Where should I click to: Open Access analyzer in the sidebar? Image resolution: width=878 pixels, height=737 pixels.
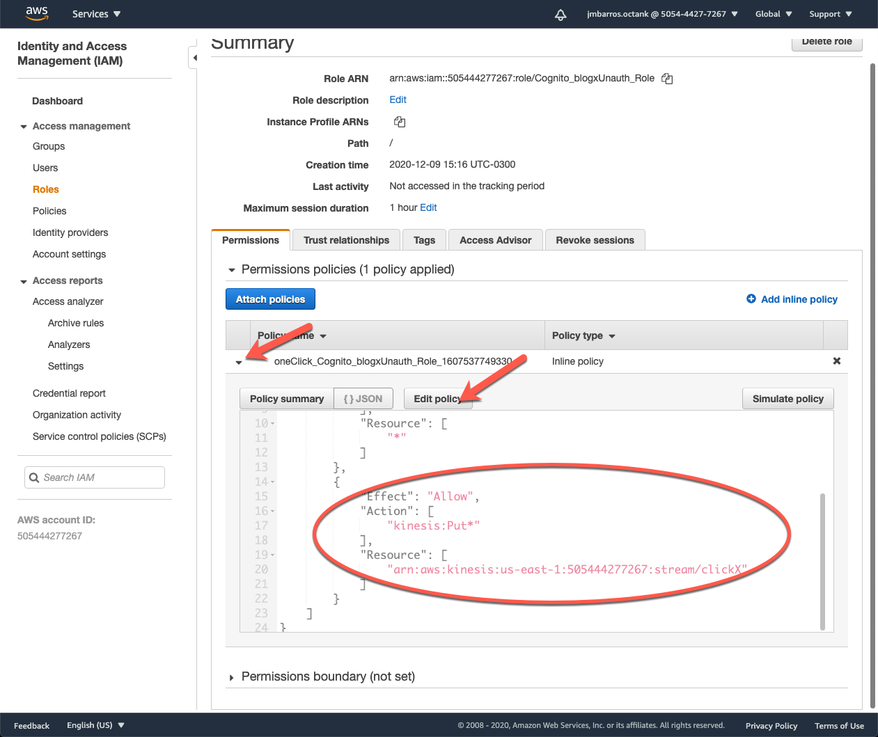pos(68,301)
